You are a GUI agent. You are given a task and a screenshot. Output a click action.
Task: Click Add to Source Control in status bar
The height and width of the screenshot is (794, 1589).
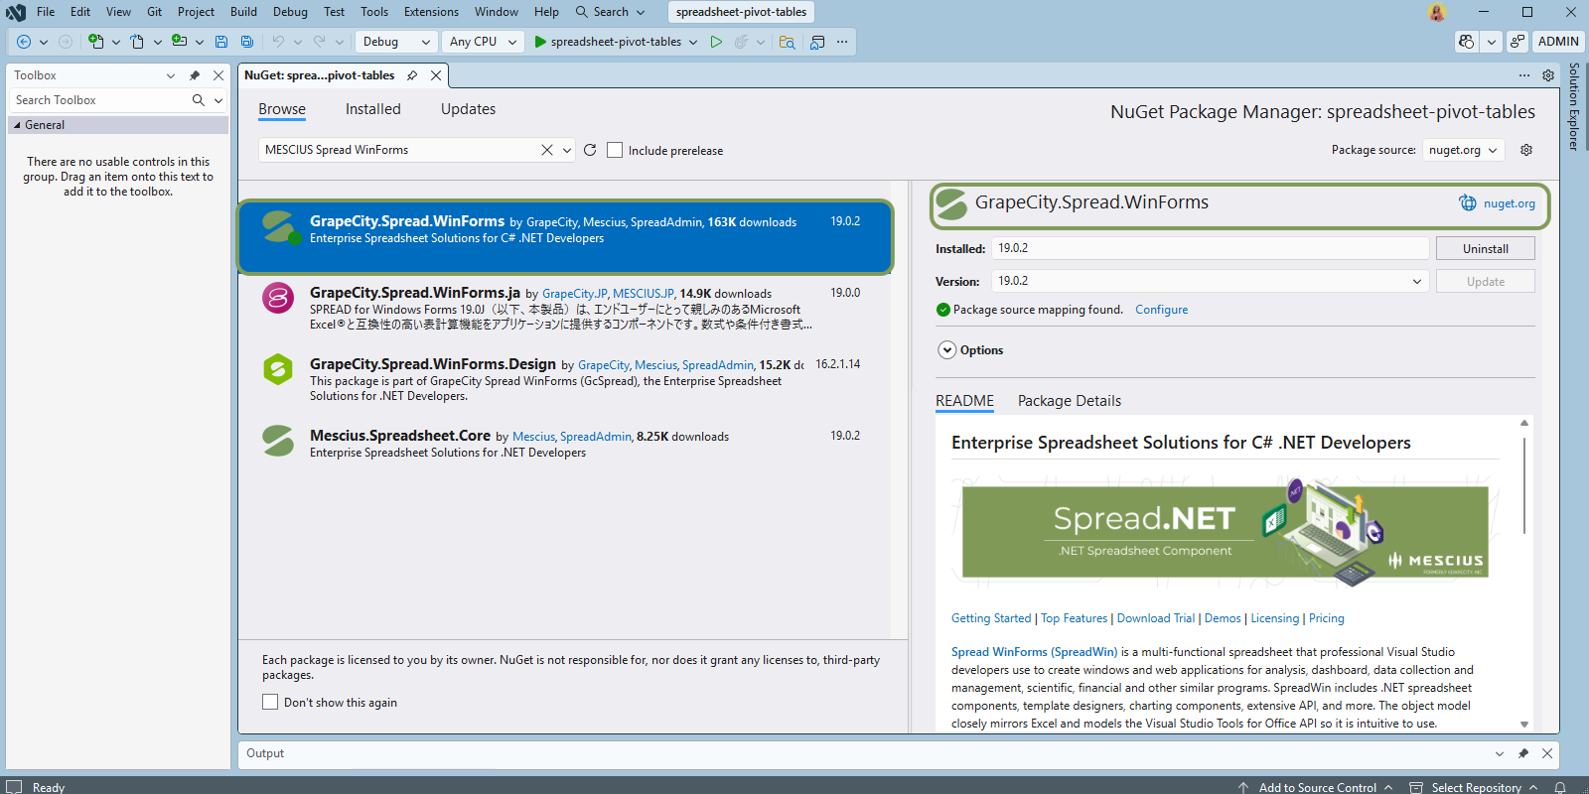pos(1317,787)
